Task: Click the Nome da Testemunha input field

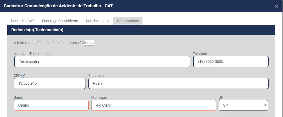Action: tap(102, 62)
